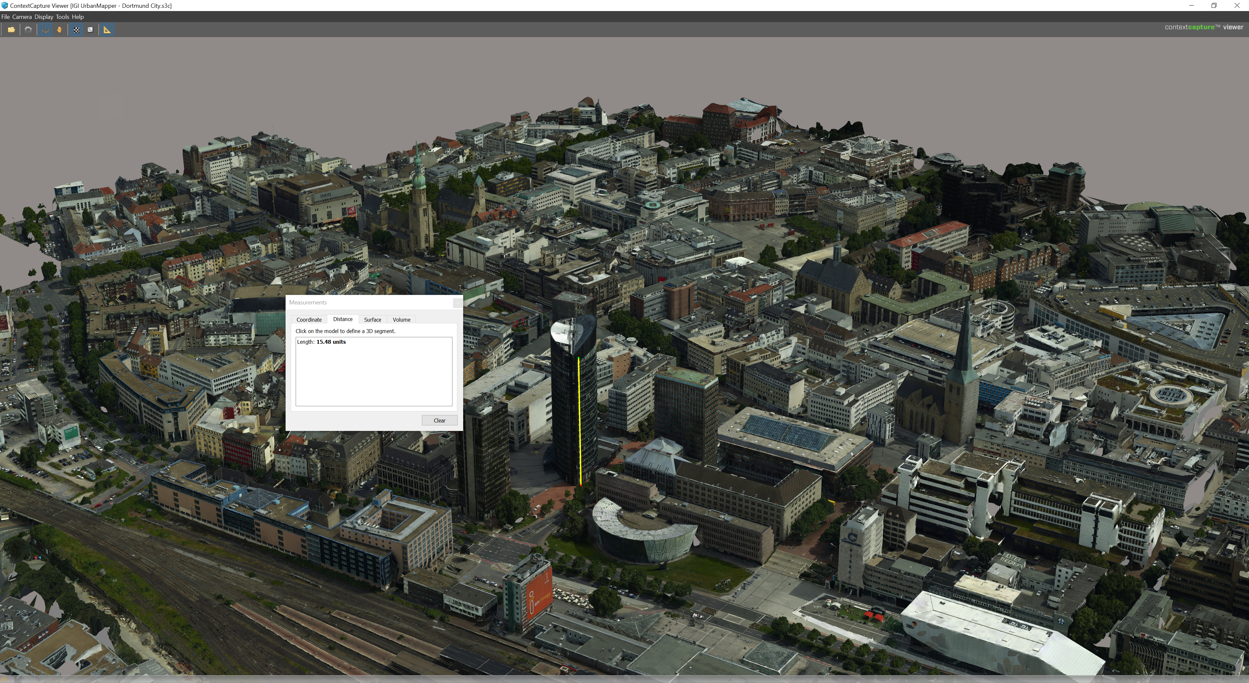Close the Measurements dialog
The width and height of the screenshot is (1249, 683).
(x=457, y=302)
